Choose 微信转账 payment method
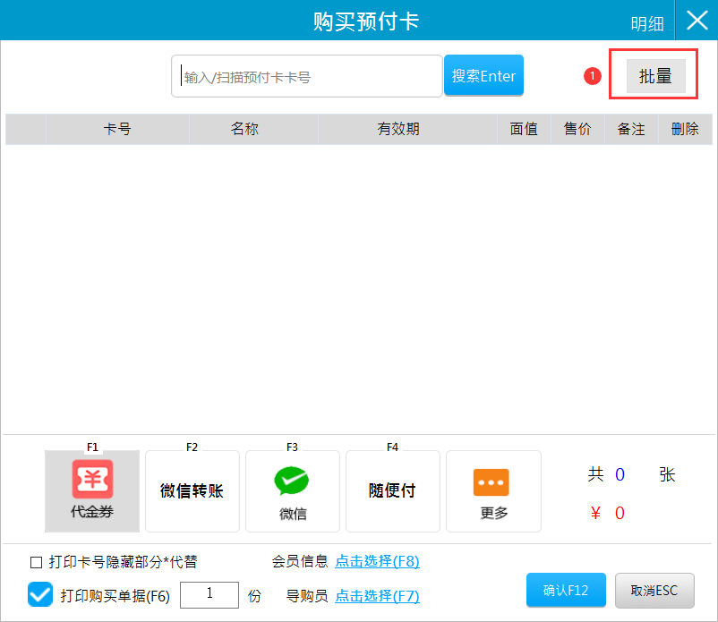This screenshot has height=622, width=718. pos(192,490)
